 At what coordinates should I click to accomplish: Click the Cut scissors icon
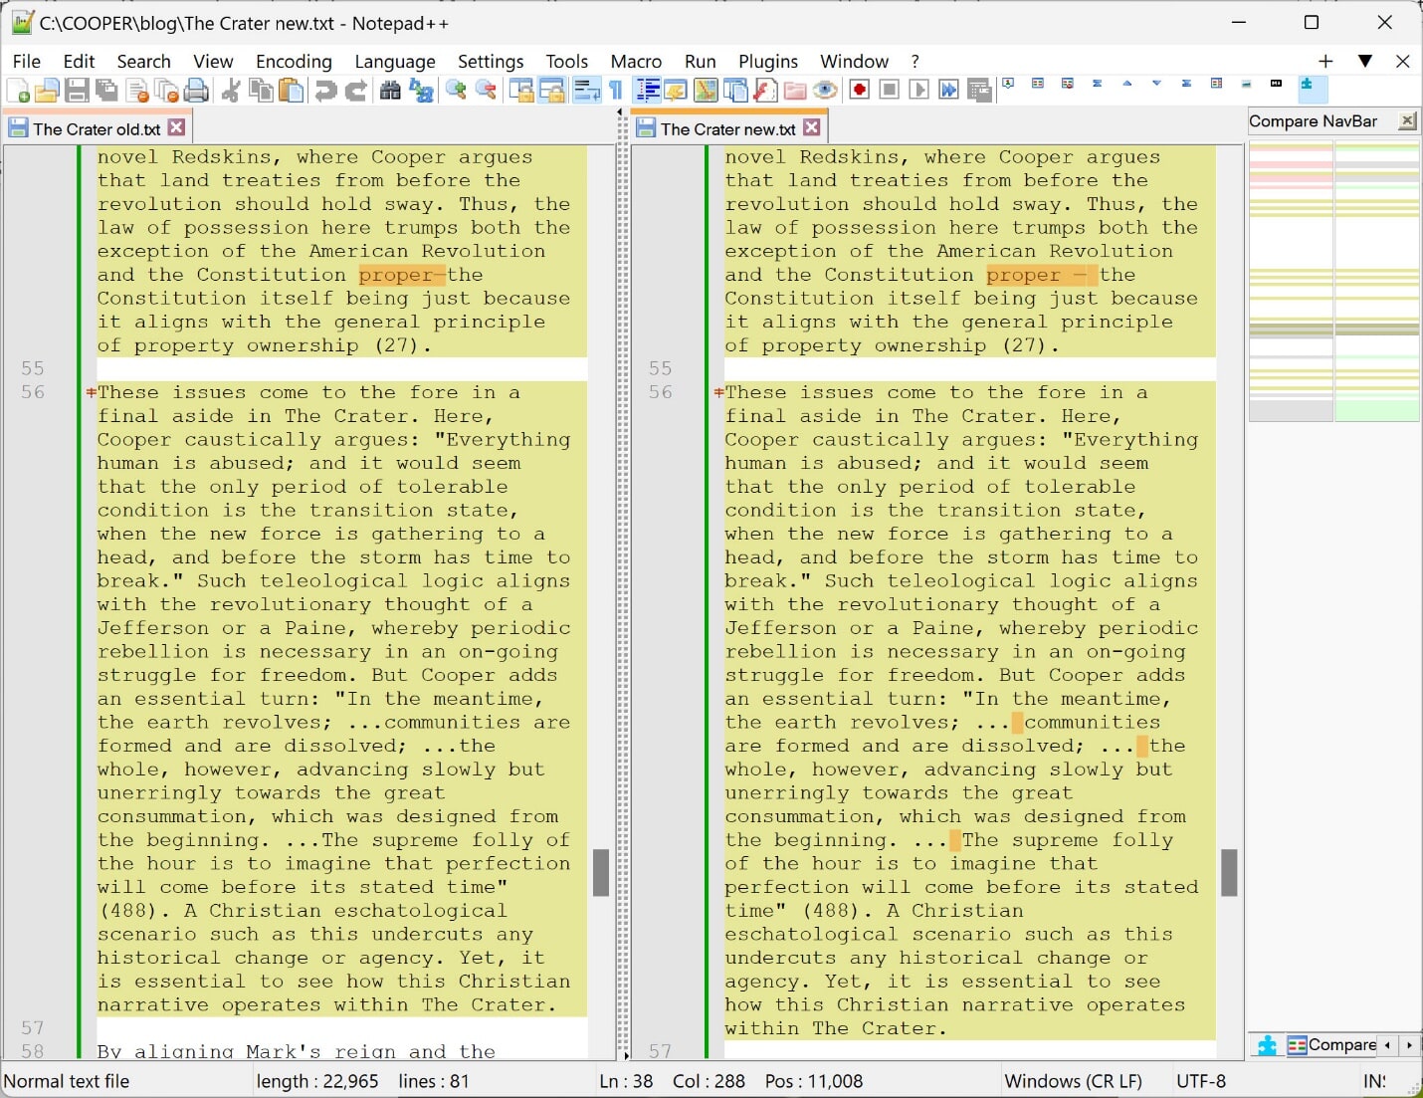point(231,91)
